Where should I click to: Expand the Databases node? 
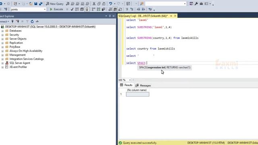[2, 31]
